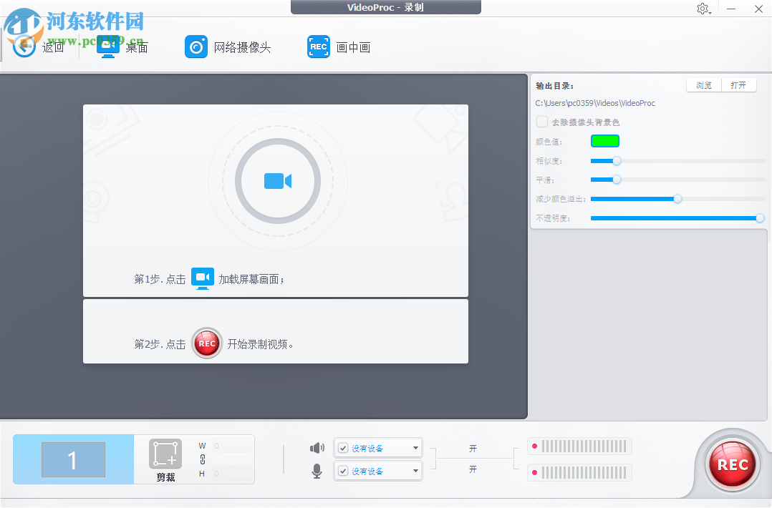Click the 剪裁 crop tool icon
772x508 pixels.
pos(165,451)
